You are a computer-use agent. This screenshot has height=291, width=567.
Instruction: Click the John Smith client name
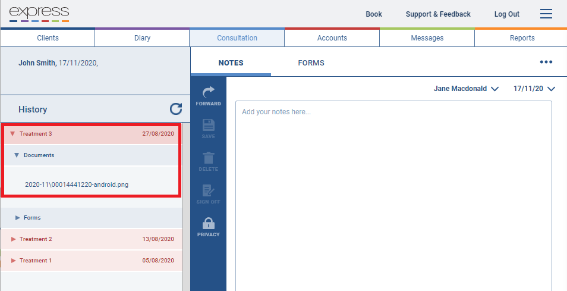37,63
